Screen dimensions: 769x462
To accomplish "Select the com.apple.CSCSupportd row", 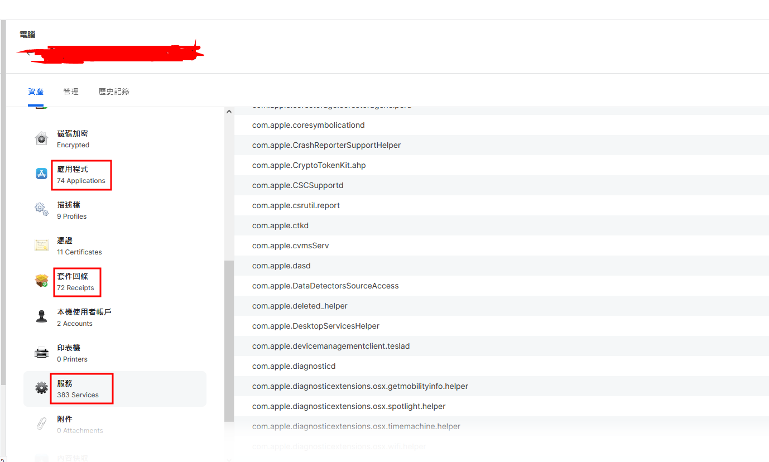I will point(501,185).
